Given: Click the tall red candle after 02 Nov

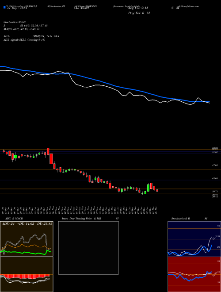Looking at the screenshot, I should coord(51,158).
